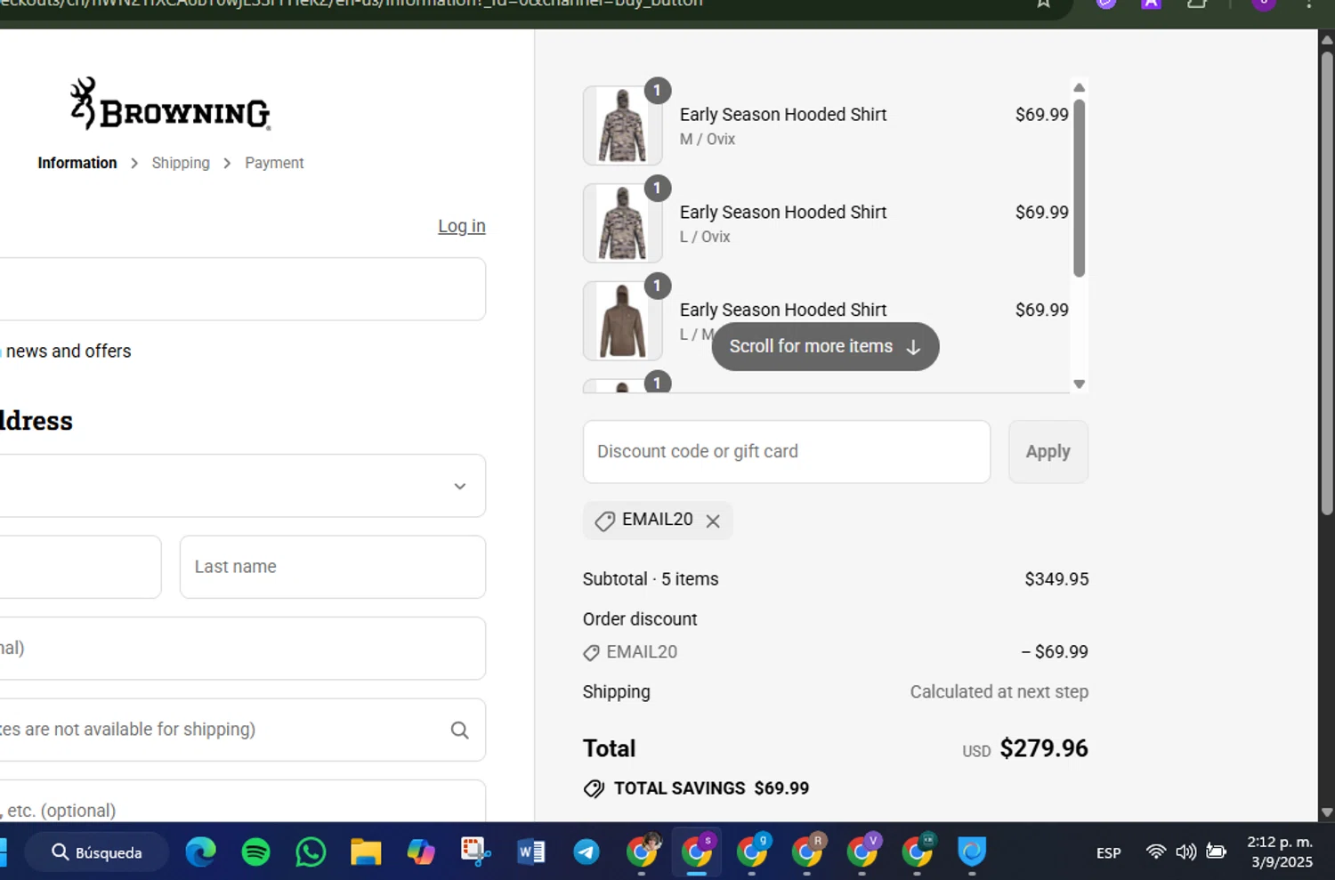Open the blue shield app in taskbar

(x=972, y=852)
